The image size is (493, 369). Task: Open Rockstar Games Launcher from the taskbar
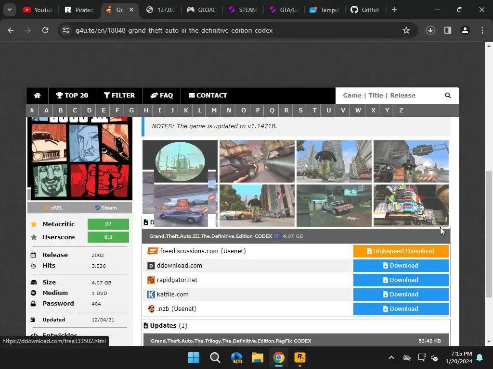tap(300, 357)
